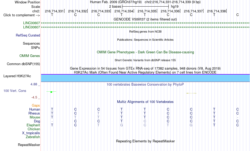Click 'Repeating Elements by RepeatMasker' title
This screenshot has height=151, width=250.
click(146, 141)
